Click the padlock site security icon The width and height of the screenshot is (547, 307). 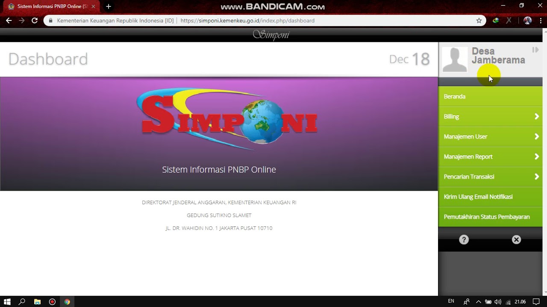(50, 20)
